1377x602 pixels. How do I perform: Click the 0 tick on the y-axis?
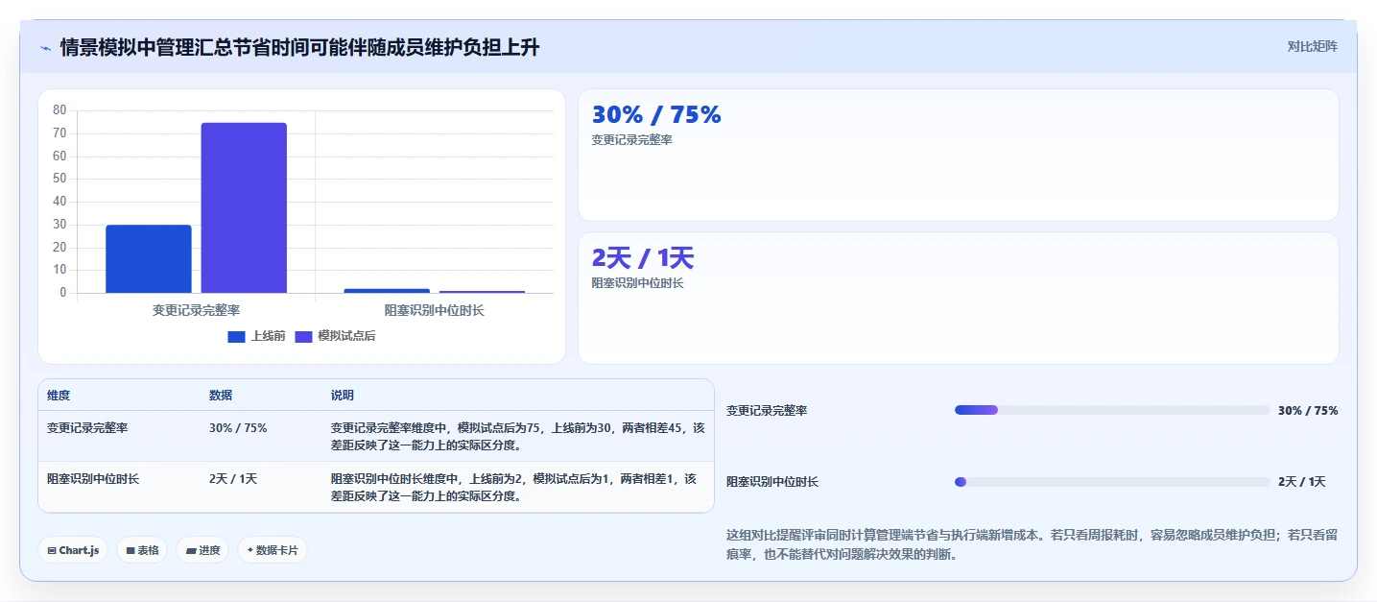tap(62, 293)
